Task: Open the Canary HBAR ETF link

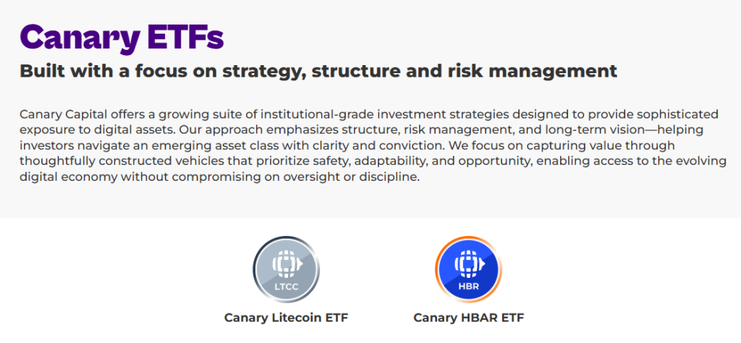Action: (x=468, y=318)
